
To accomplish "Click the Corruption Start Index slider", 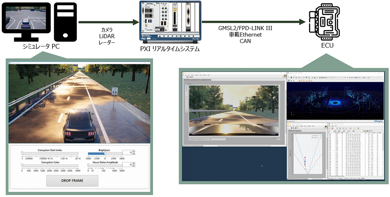I will tap(50, 154).
